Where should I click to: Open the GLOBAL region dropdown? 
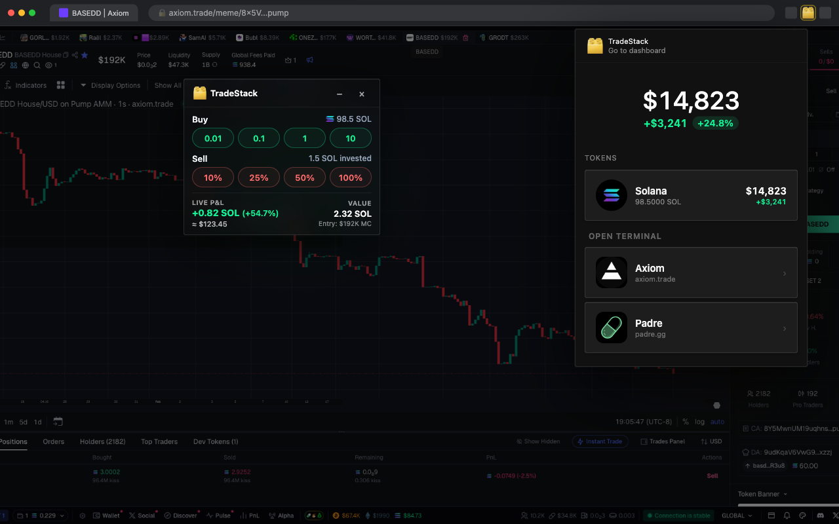coord(737,515)
